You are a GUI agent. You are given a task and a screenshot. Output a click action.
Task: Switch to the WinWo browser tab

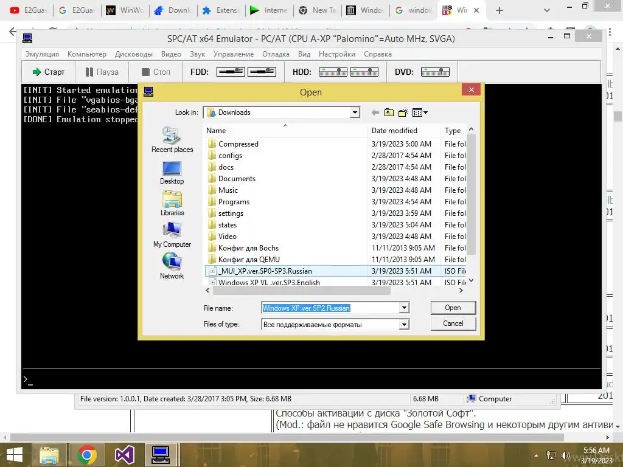(x=125, y=10)
